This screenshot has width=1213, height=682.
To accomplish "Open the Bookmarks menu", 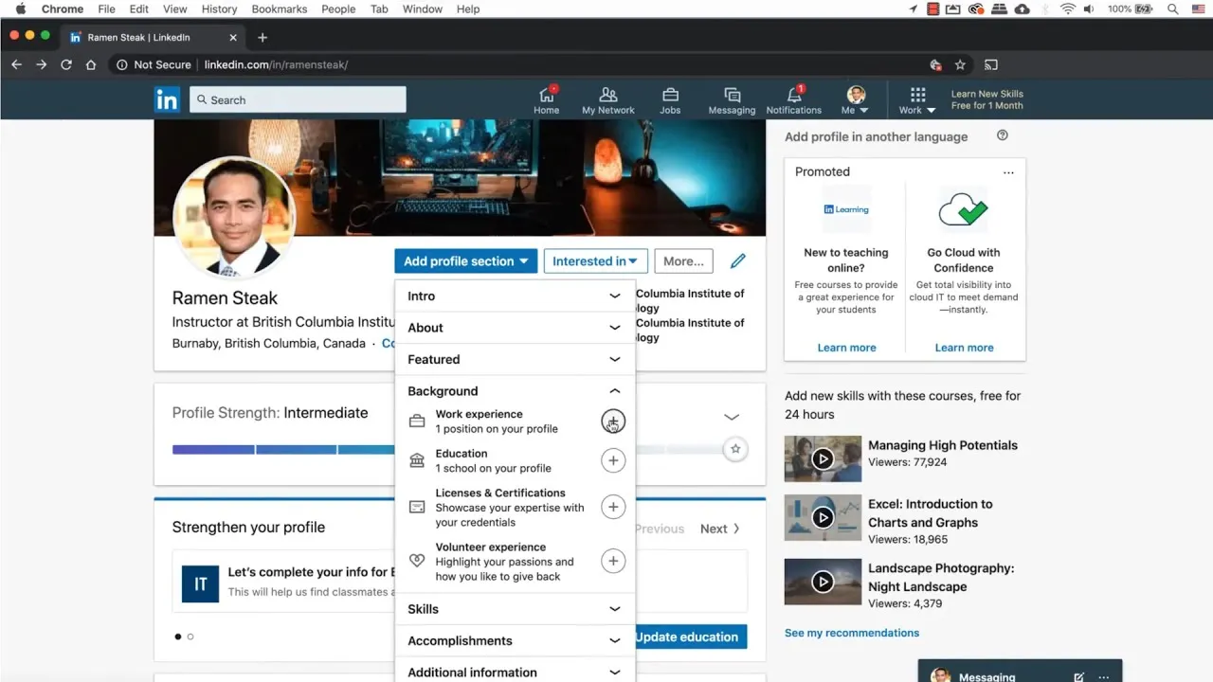I will pyautogui.click(x=280, y=9).
